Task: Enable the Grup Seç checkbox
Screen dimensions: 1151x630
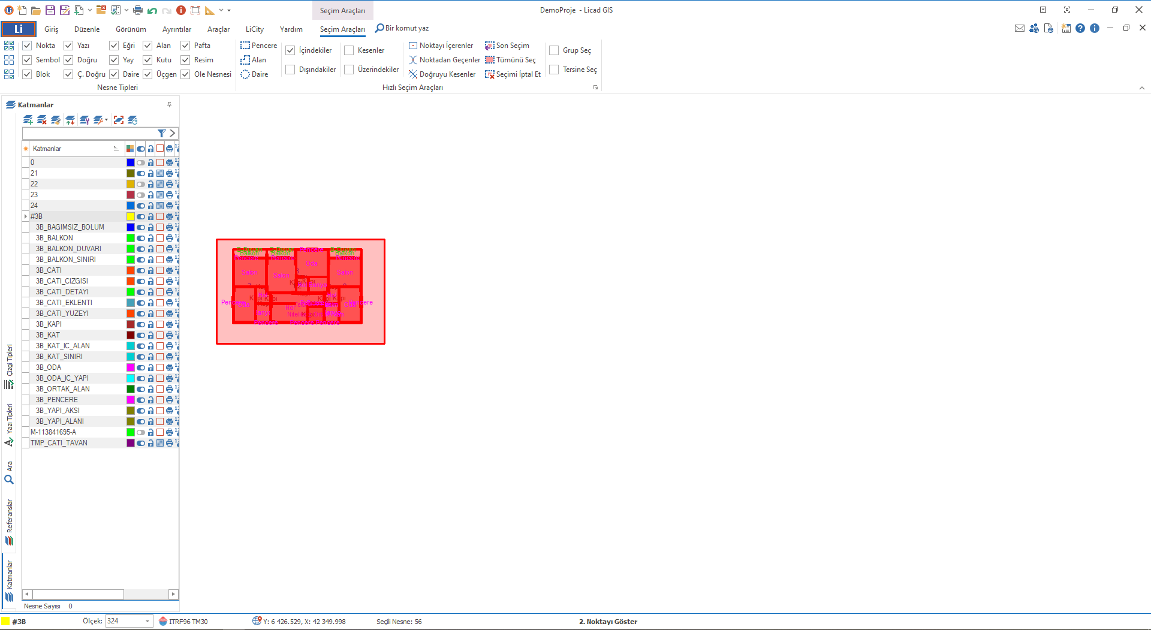Action: coord(554,50)
